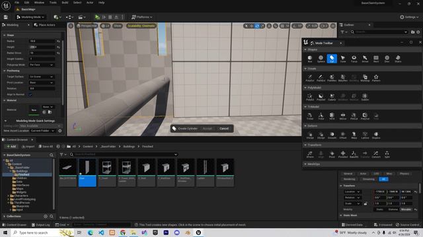Select the Finished folder in tree
423x237 pixels.
pyautogui.click(x=24, y=174)
